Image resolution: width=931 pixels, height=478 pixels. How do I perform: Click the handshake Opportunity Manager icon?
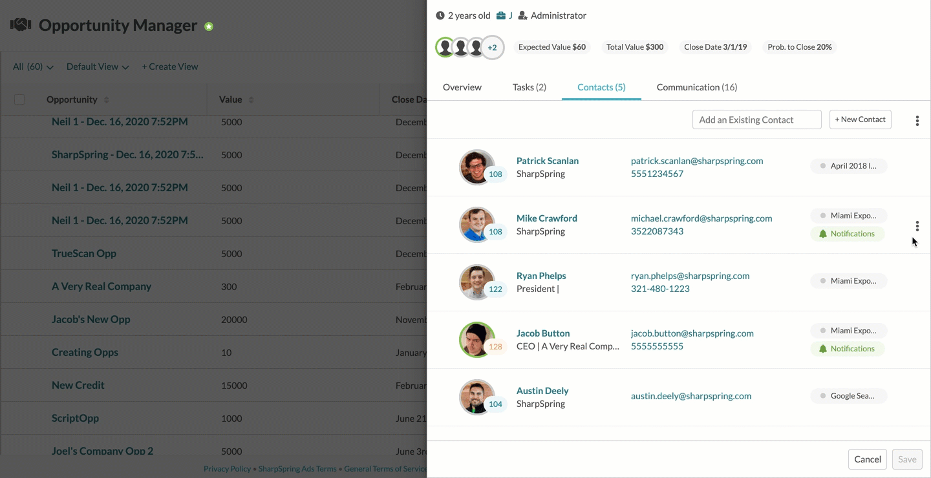point(21,25)
